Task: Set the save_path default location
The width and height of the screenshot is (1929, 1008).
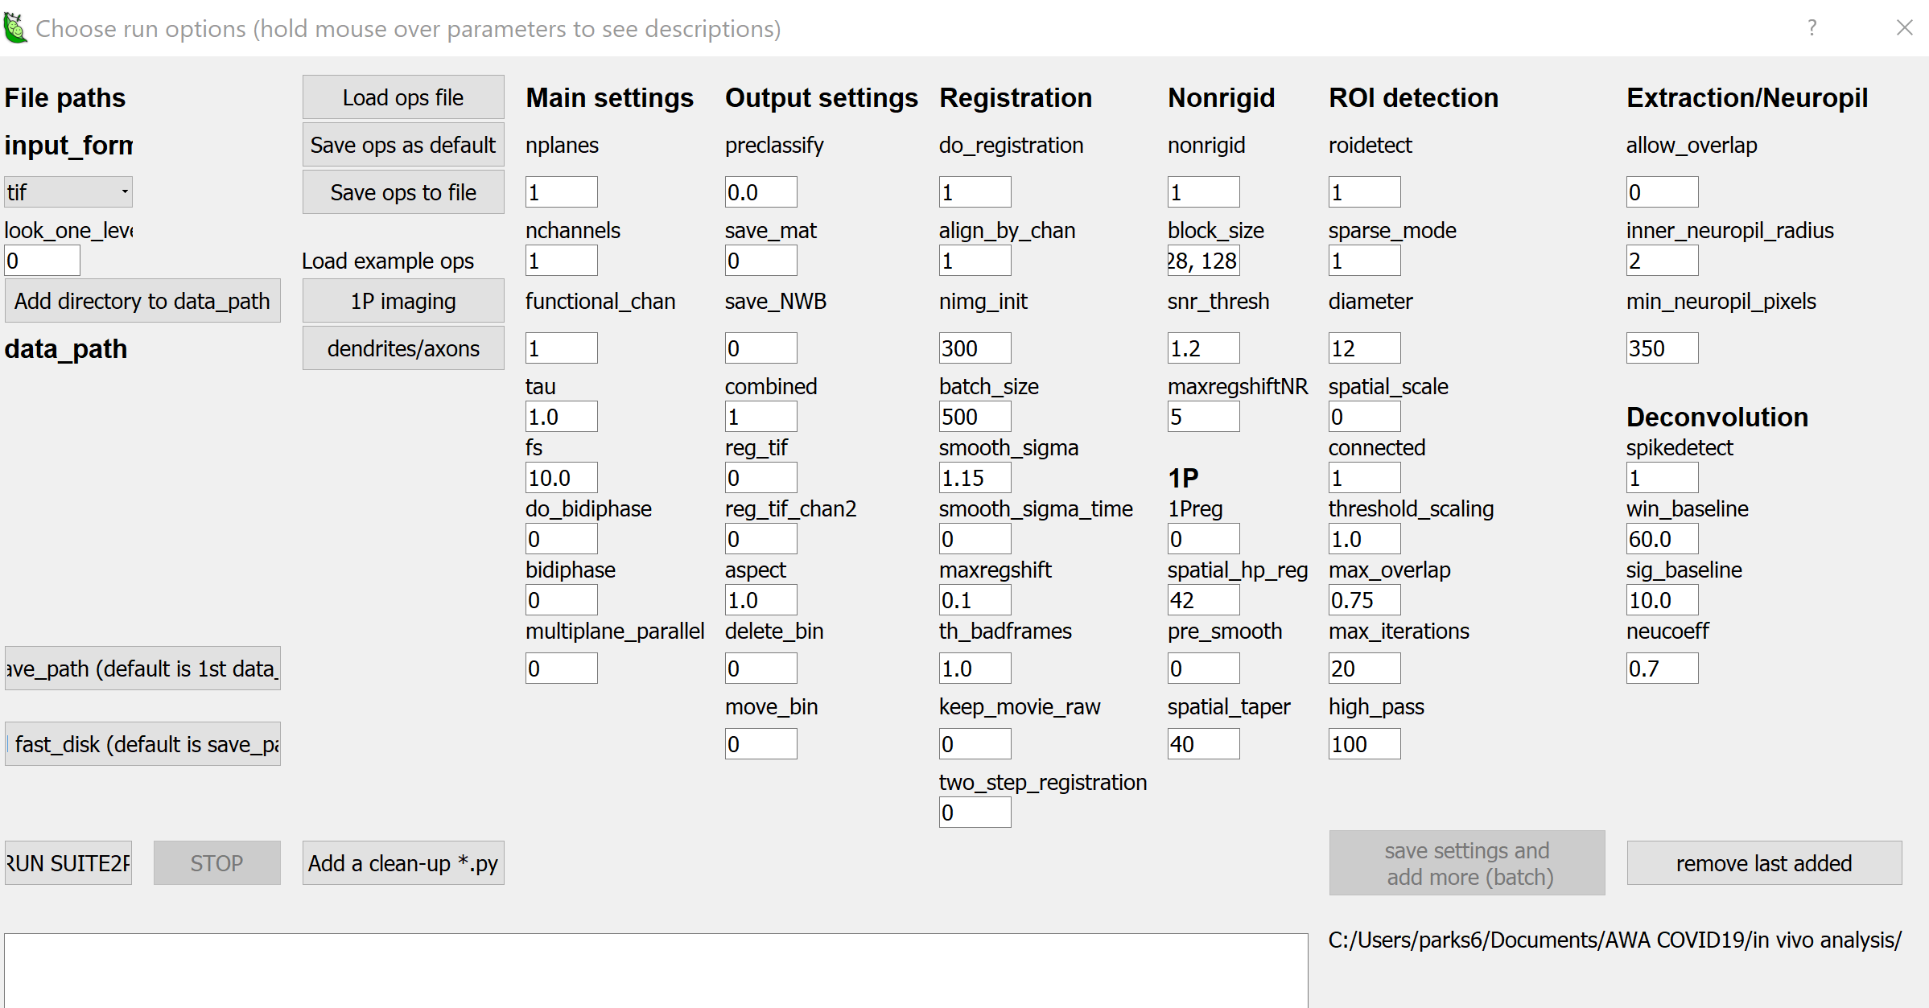Action: pyautogui.click(x=142, y=668)
